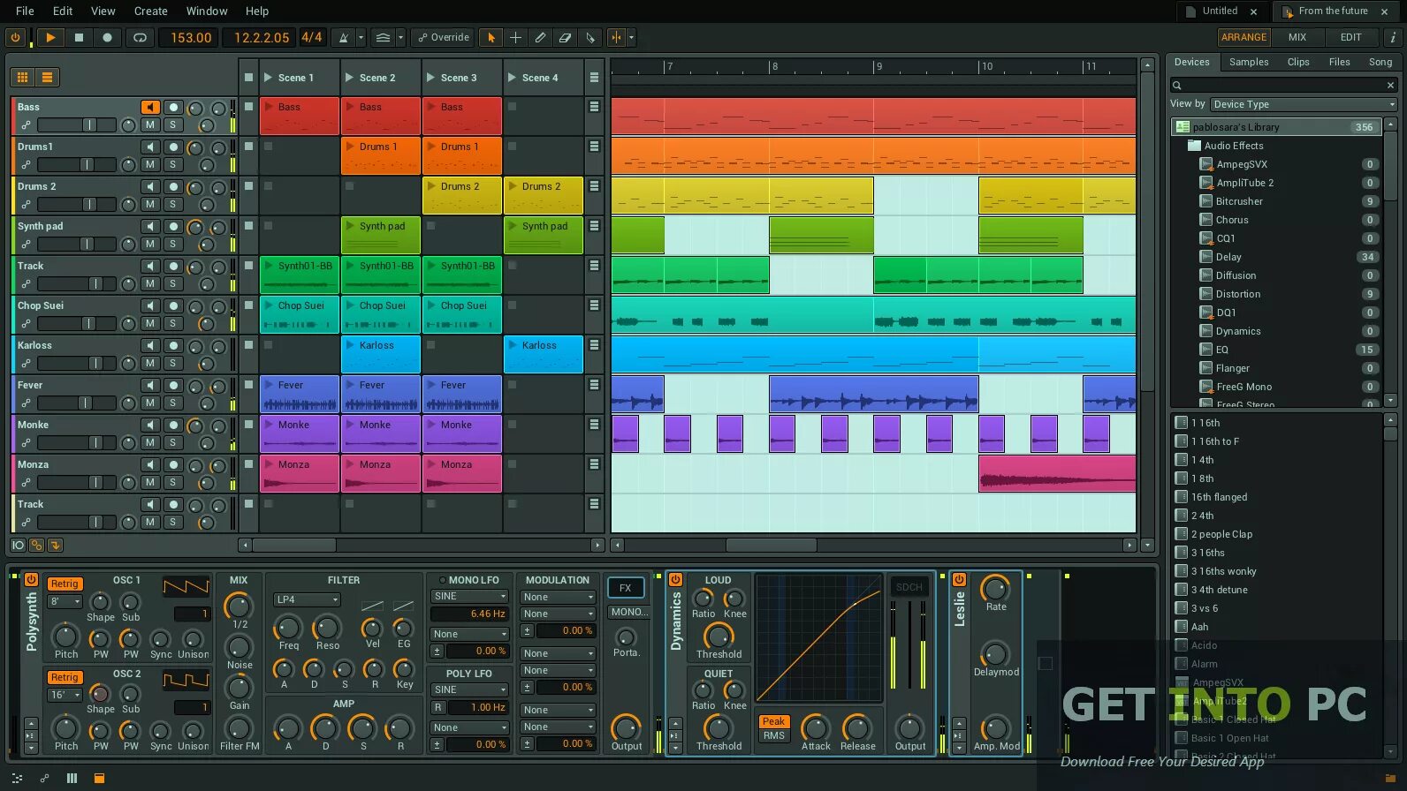Open the MONO LFO SINE waveform dropdown
1407x791 pixels.
click(x=469, y=596)
